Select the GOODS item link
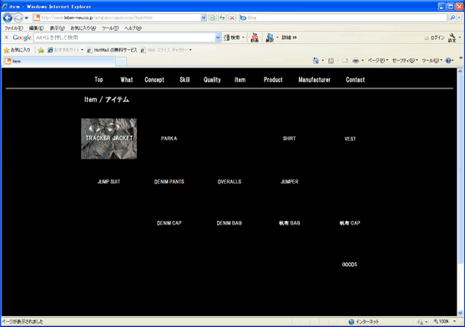This screenshot has width=465, height=327. (x=350, y=264)
